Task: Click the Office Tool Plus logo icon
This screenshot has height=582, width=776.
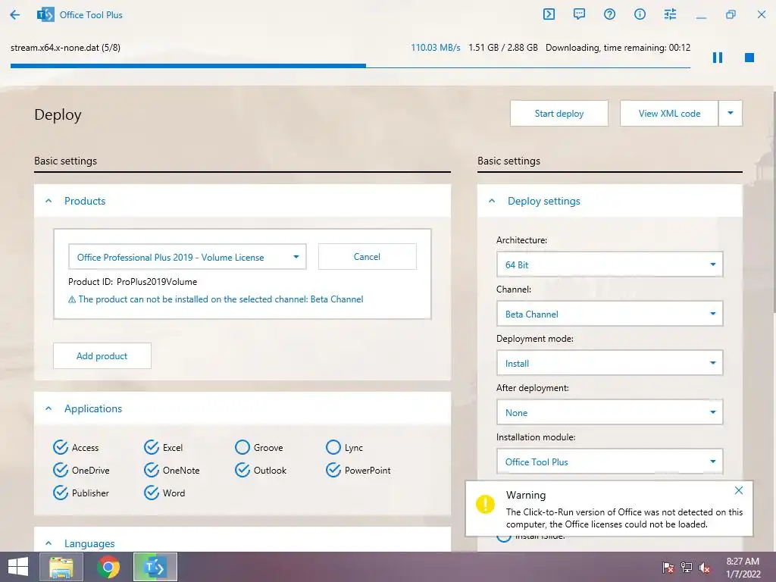Action: [x=45, y=15]
